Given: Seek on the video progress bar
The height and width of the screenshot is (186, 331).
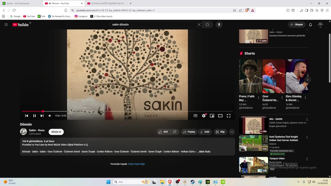Looking at the screenshot, I should point(127,111).
